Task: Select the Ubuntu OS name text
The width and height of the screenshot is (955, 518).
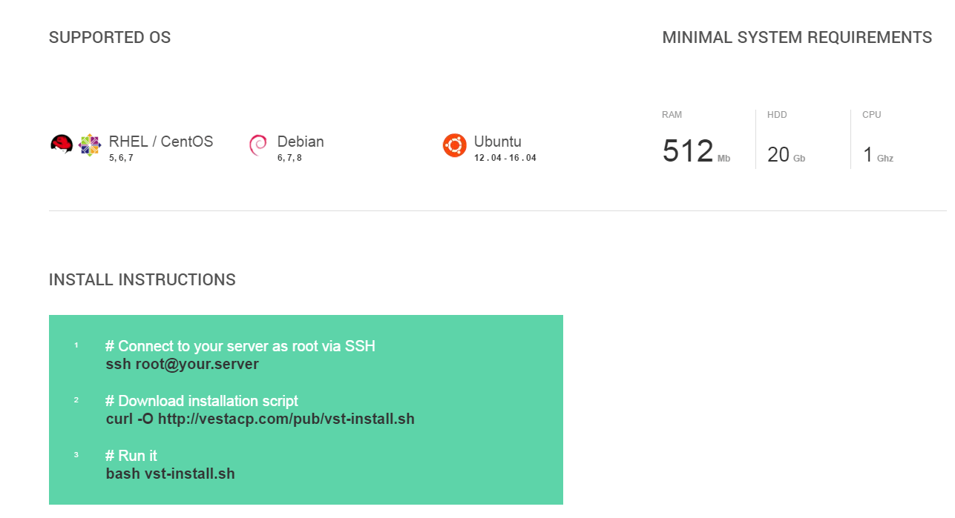Action: [x=497, y=142]
